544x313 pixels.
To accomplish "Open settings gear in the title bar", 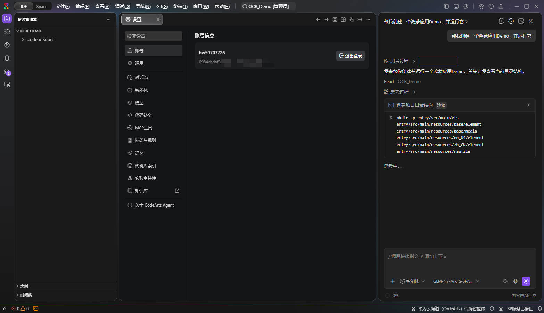I will click(x=481, y=6).
